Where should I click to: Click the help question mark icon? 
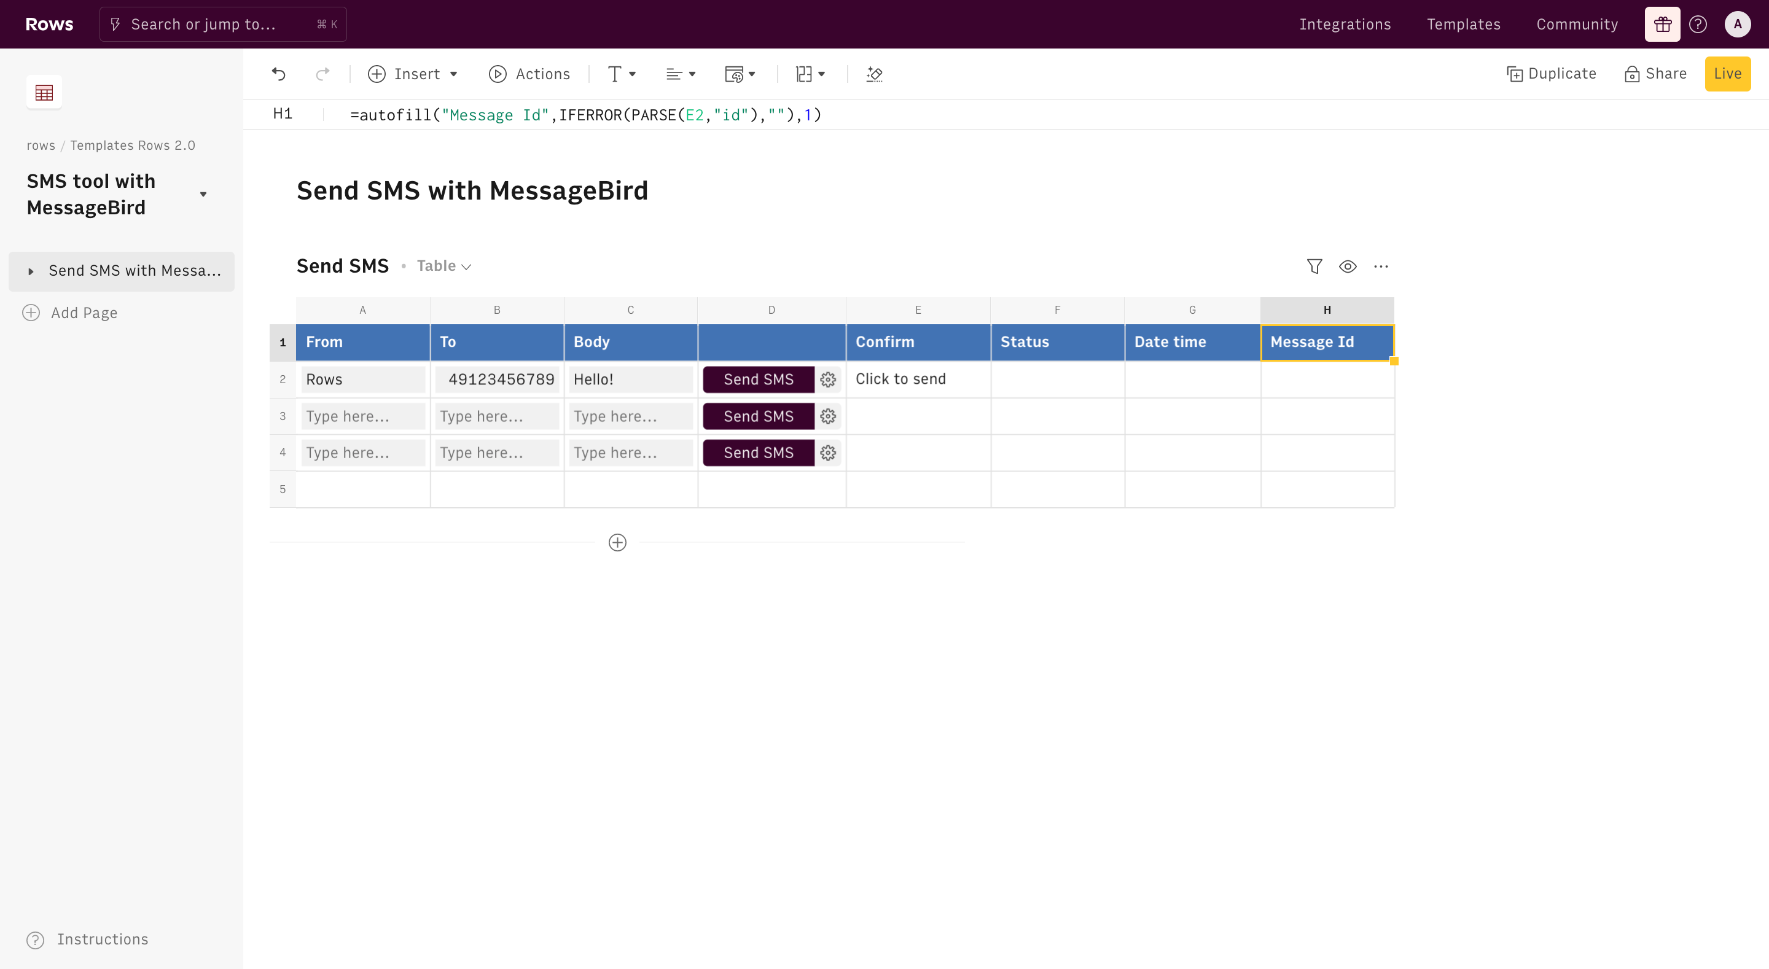click(1698, 24)
